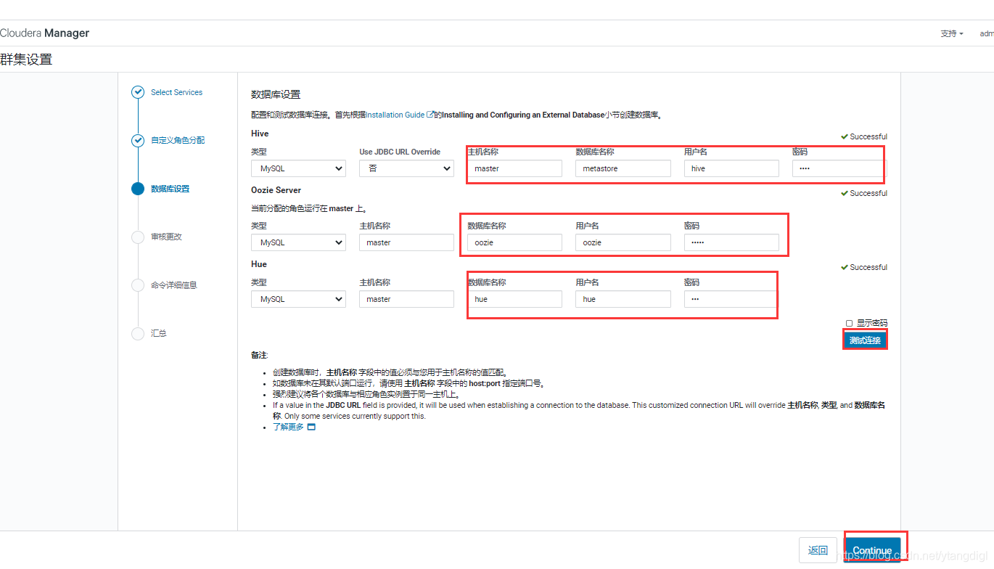Click the 备注 notes heading
Viewport: 994px width, 569px height.
click(259, 355)
